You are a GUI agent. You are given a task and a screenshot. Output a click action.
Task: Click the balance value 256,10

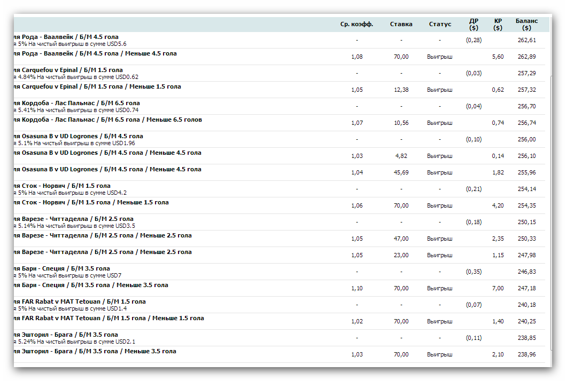click(526, 156)
